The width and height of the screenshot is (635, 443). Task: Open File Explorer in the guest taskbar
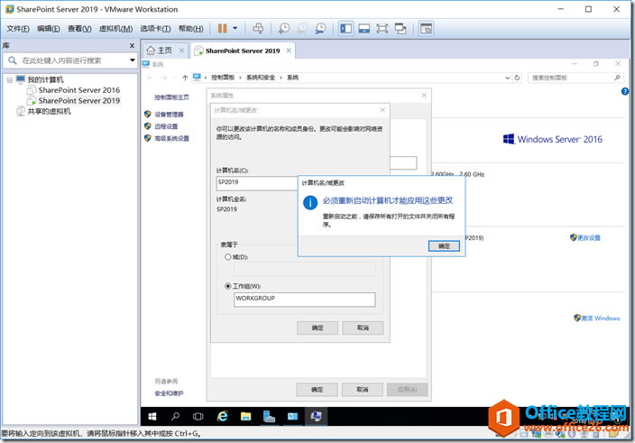click(x=245, y=416)
